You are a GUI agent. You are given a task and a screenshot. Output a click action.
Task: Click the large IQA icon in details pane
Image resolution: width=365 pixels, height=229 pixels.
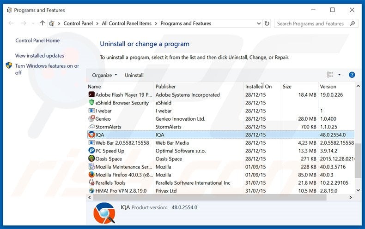(104, 213)
